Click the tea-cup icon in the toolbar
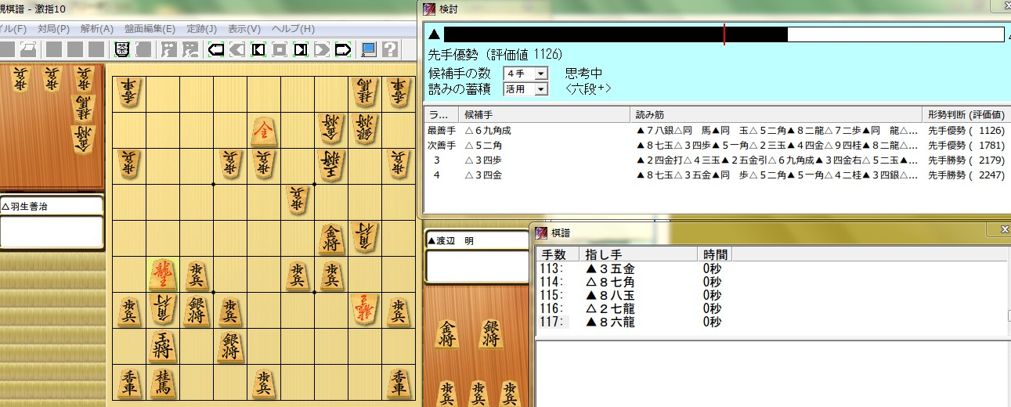1011x407 pixels. pyautogui.click(x=122, y=50)
